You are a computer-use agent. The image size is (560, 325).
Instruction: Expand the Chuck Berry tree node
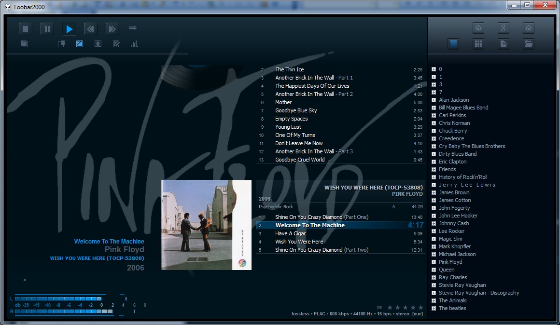(434, 131)
